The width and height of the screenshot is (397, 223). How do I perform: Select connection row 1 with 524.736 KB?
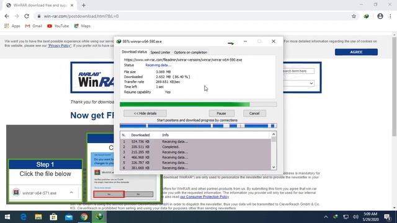point(195,142)
